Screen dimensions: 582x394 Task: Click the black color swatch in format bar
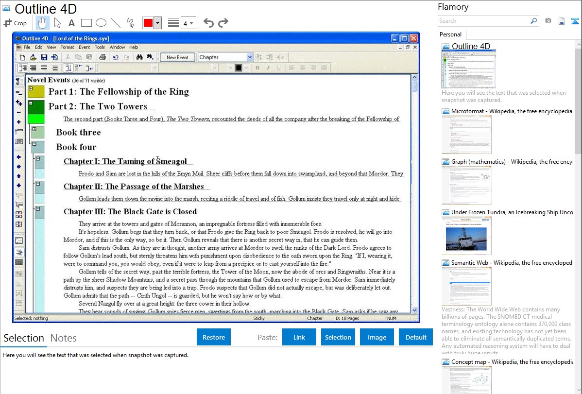tap(239, 68)
